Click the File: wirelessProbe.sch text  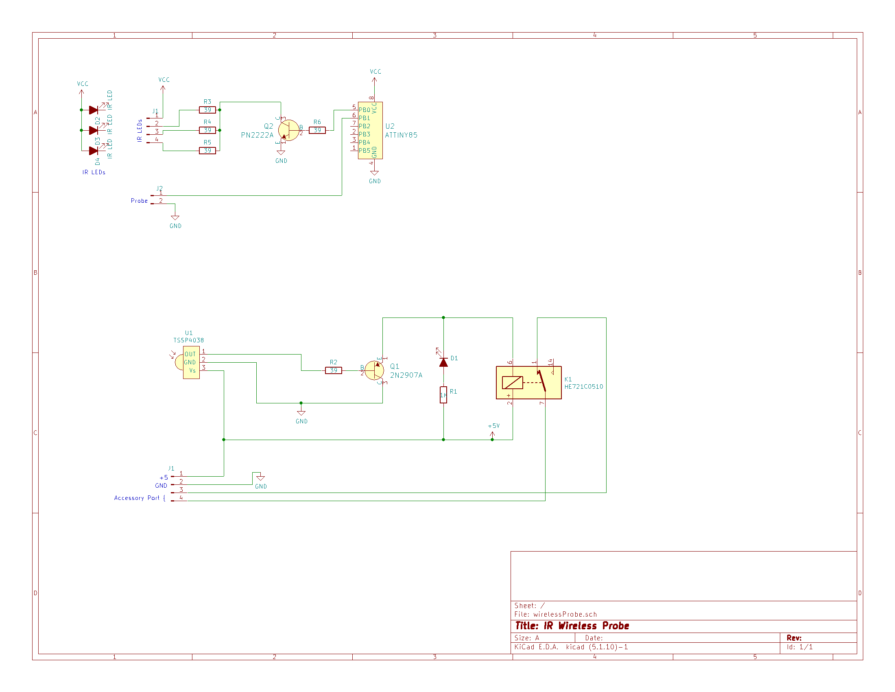click(x=555, y=614)
